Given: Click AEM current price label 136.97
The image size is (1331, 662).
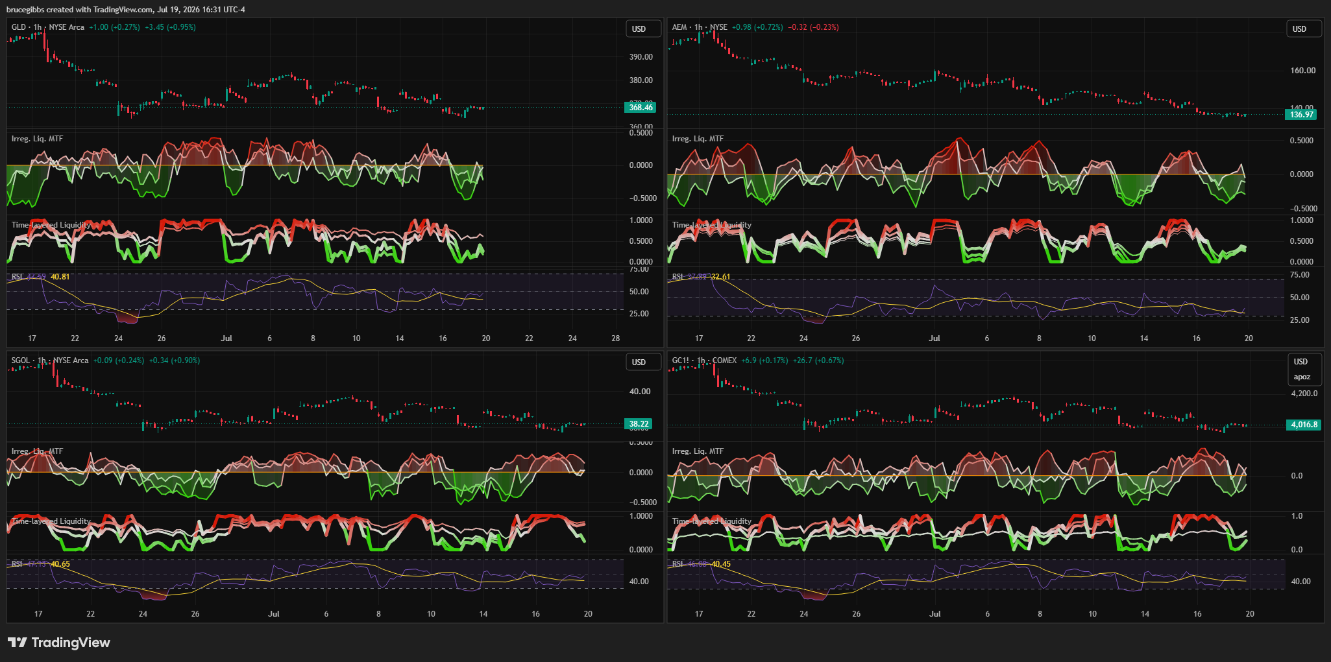Looking at the screenshot, I should pos(1301,115).
